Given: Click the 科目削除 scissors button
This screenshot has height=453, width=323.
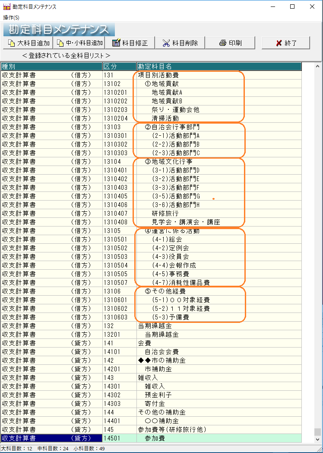Looking at the screenshot, I should pyautogui.click(x=180, y=43).
